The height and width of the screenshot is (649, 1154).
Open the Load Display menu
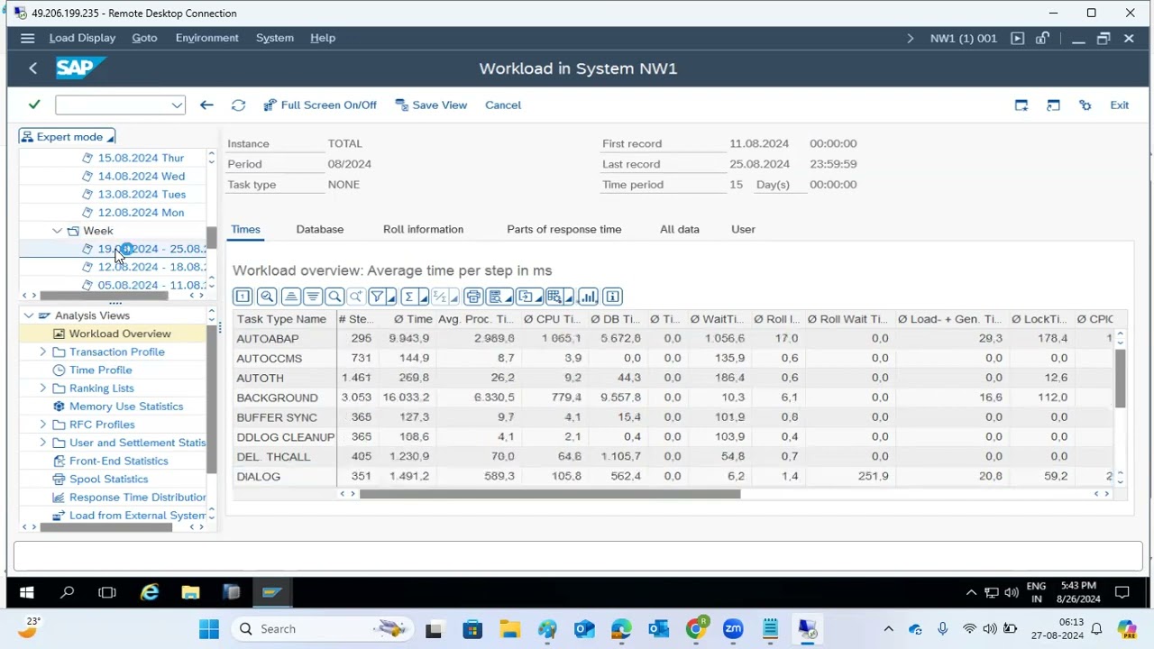pyautogui.click(x=82, y=38)
